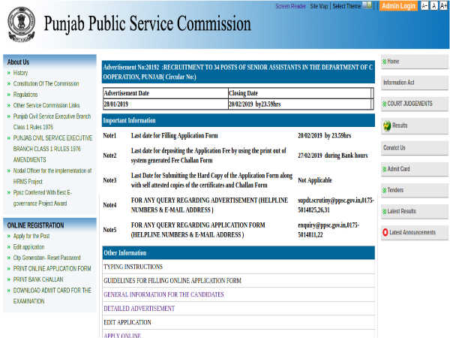Click Apply for the Post link
450x338 pixels.
[x=31, y=236]
